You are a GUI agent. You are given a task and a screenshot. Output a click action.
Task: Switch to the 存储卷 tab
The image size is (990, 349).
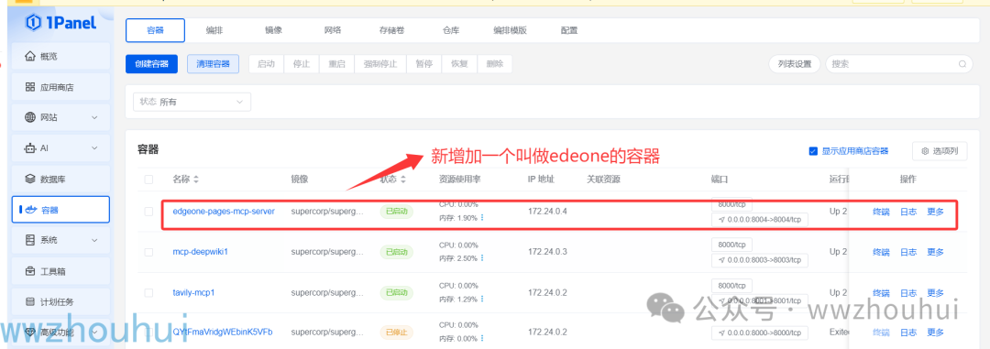(391, 30)
